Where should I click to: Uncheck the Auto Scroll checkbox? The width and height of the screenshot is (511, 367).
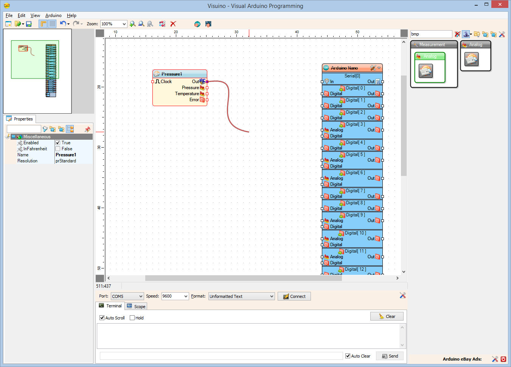pyautogui.click(x=102, y=318)
